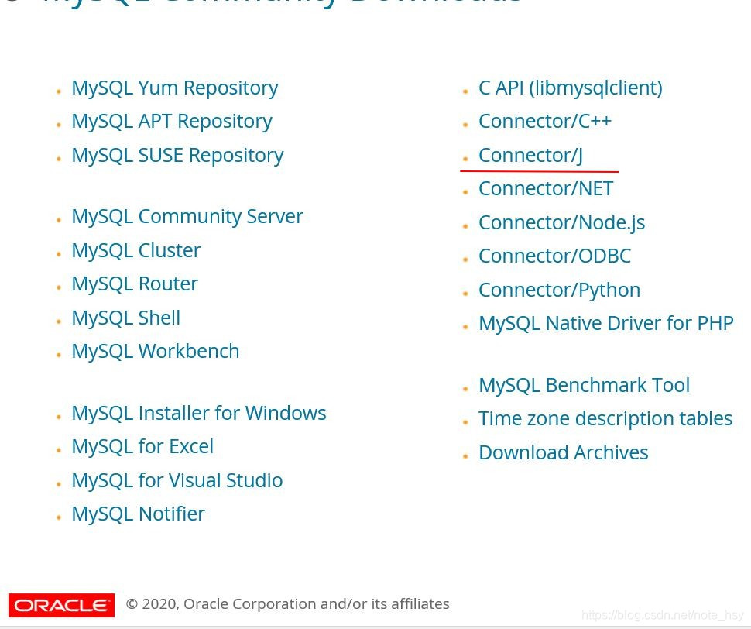The height and width of the screenshot is (629, 751).
Task: Open the MySQL Yum Repository link
Action: (175, 89)
